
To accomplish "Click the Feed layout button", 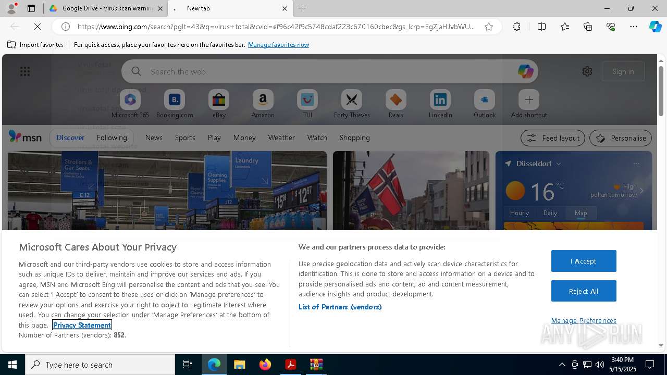I will coord(553,138).
